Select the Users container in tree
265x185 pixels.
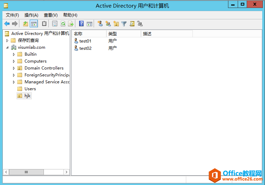tap(30, 89)
